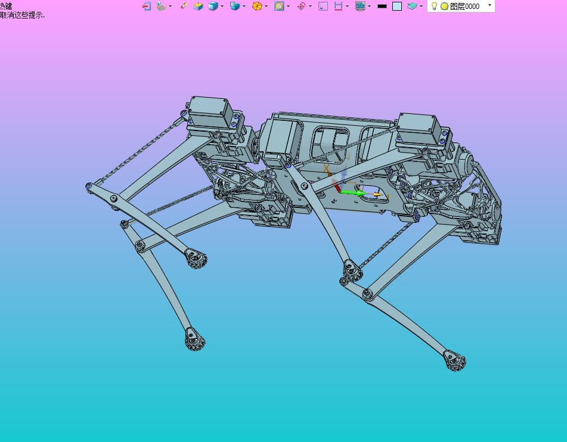Click the red crosshair target icon
567x442 pixels.
(x=301, y=6)
